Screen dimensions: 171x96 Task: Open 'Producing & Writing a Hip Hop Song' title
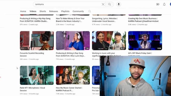coord(35,20)
